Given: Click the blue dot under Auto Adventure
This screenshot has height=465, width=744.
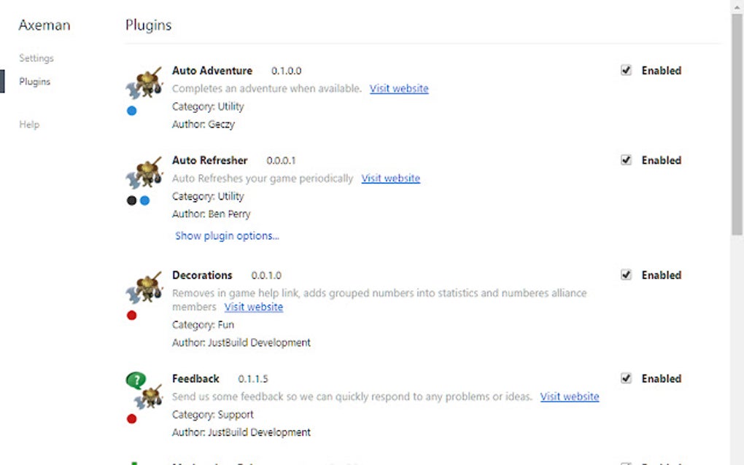Looking at the screenshot, I should click(131, 111).
